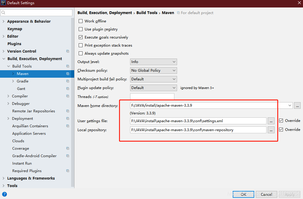Enable Use plugin registry checkbox
Viewport: 303px width, 199px height.
coord(80,29)
